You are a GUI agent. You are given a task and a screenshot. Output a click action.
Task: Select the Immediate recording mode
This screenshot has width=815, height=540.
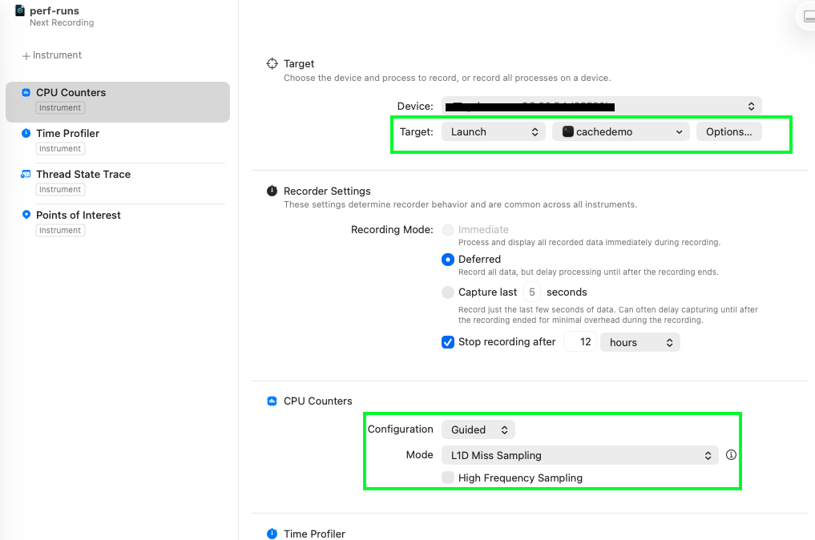coord(447,230)
